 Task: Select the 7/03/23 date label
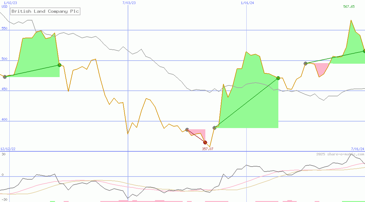[129, 3]
